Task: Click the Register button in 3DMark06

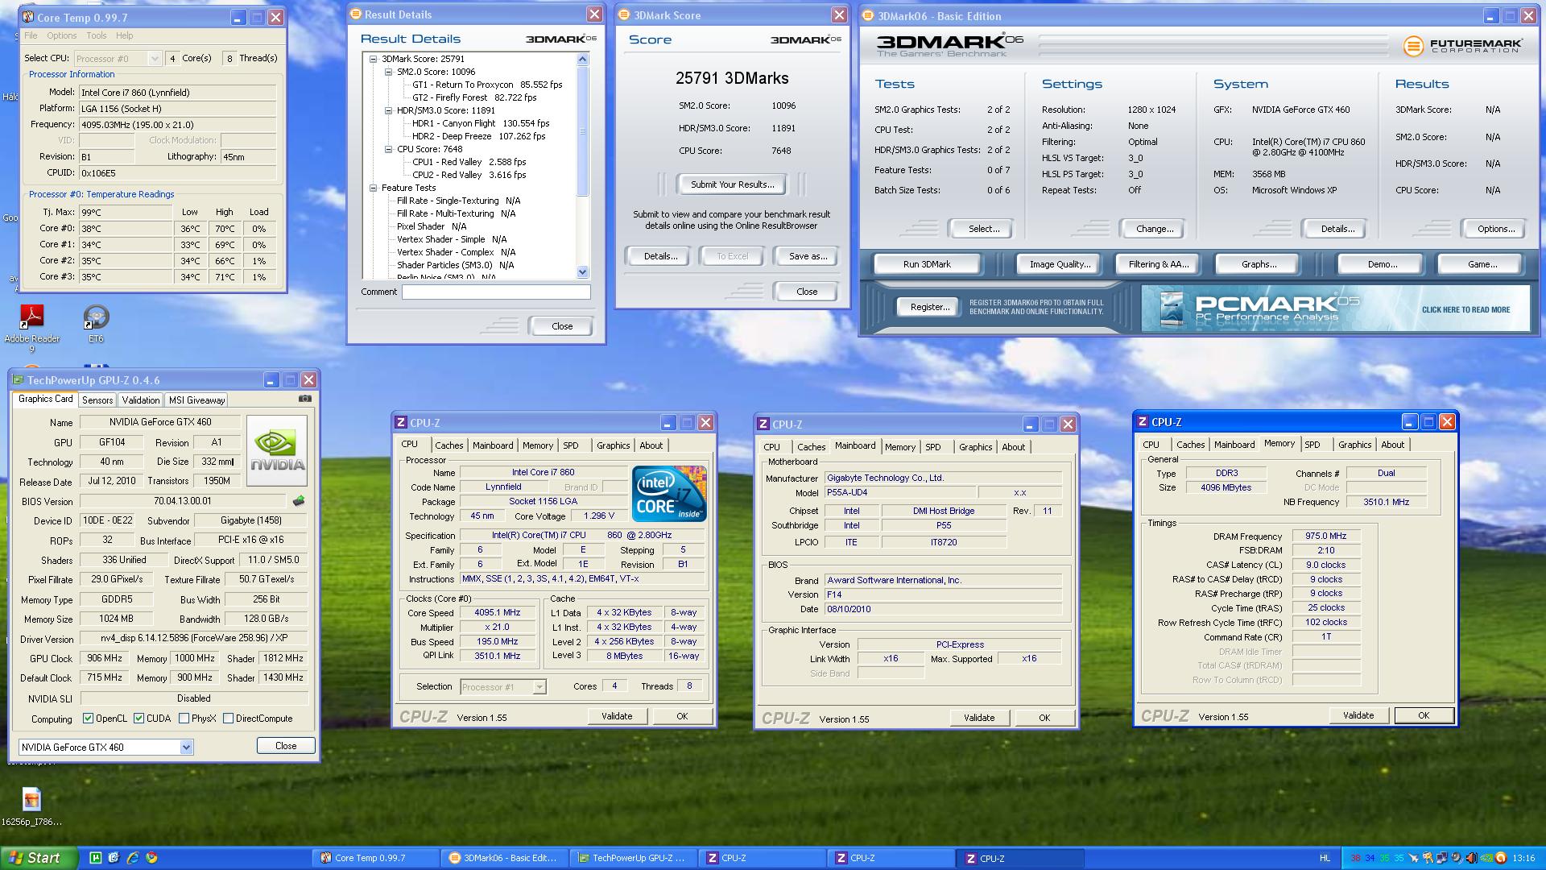Action: click(x=929, y=307)
